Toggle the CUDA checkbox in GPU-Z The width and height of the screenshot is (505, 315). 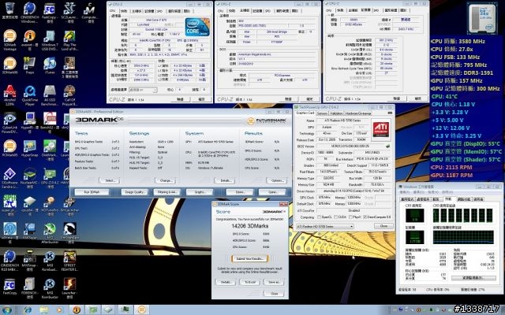[x=336, y=217]
